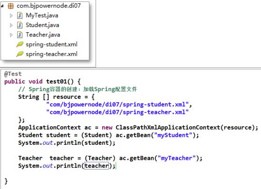Expand the Teacher.java tree node arrow
This screenshot has width=261, height=189.
[11, 35]
